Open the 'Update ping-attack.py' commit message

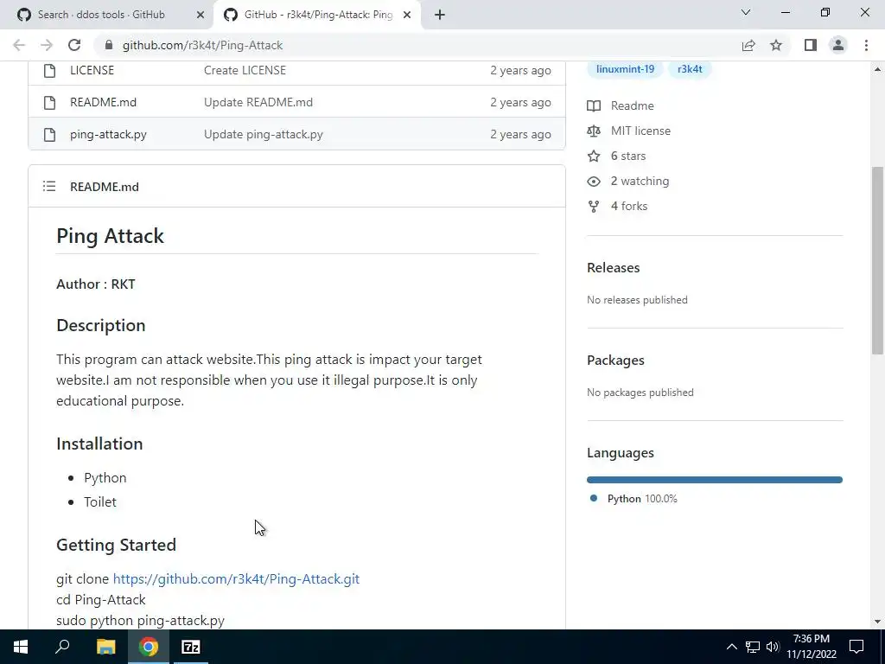point(264,134)
